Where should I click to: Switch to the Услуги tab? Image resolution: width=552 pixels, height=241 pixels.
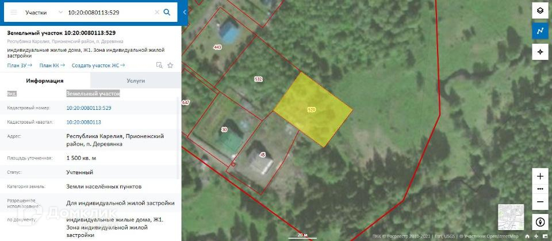136,81
